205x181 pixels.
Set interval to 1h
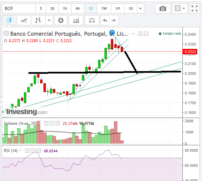(x=65, y=9)
